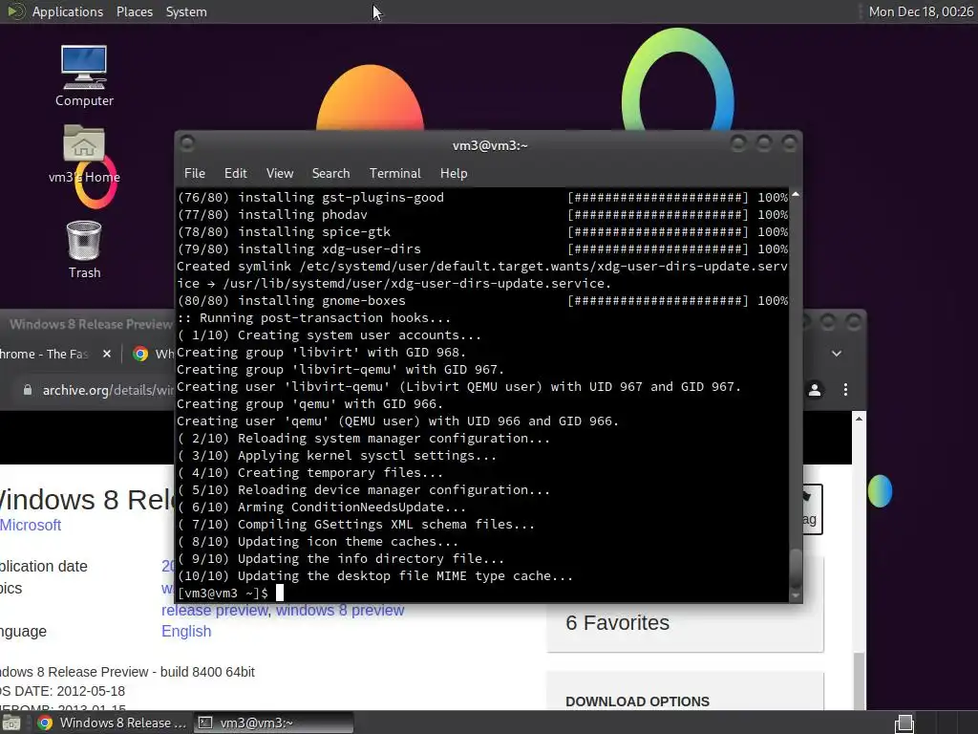This screenshot has width=978, height=734.
Task: Open the terminal Search menu
Action: (330, 174)
